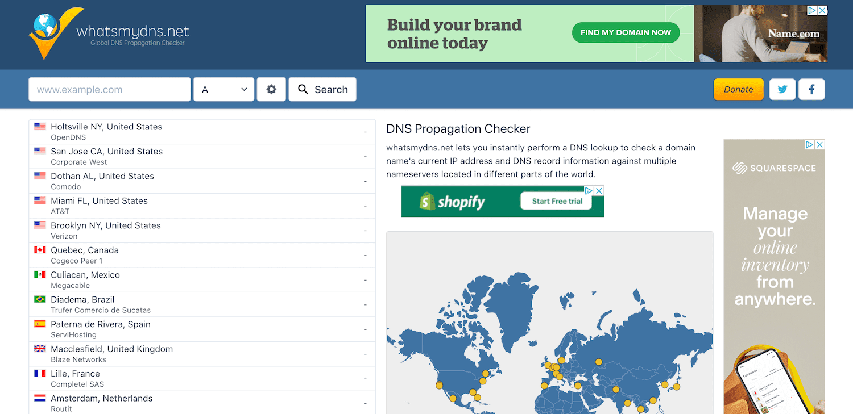This screenshot has width=853, height=414.
Task: Click the Spain flag beside ServiHosting
Action: point(39,324)
